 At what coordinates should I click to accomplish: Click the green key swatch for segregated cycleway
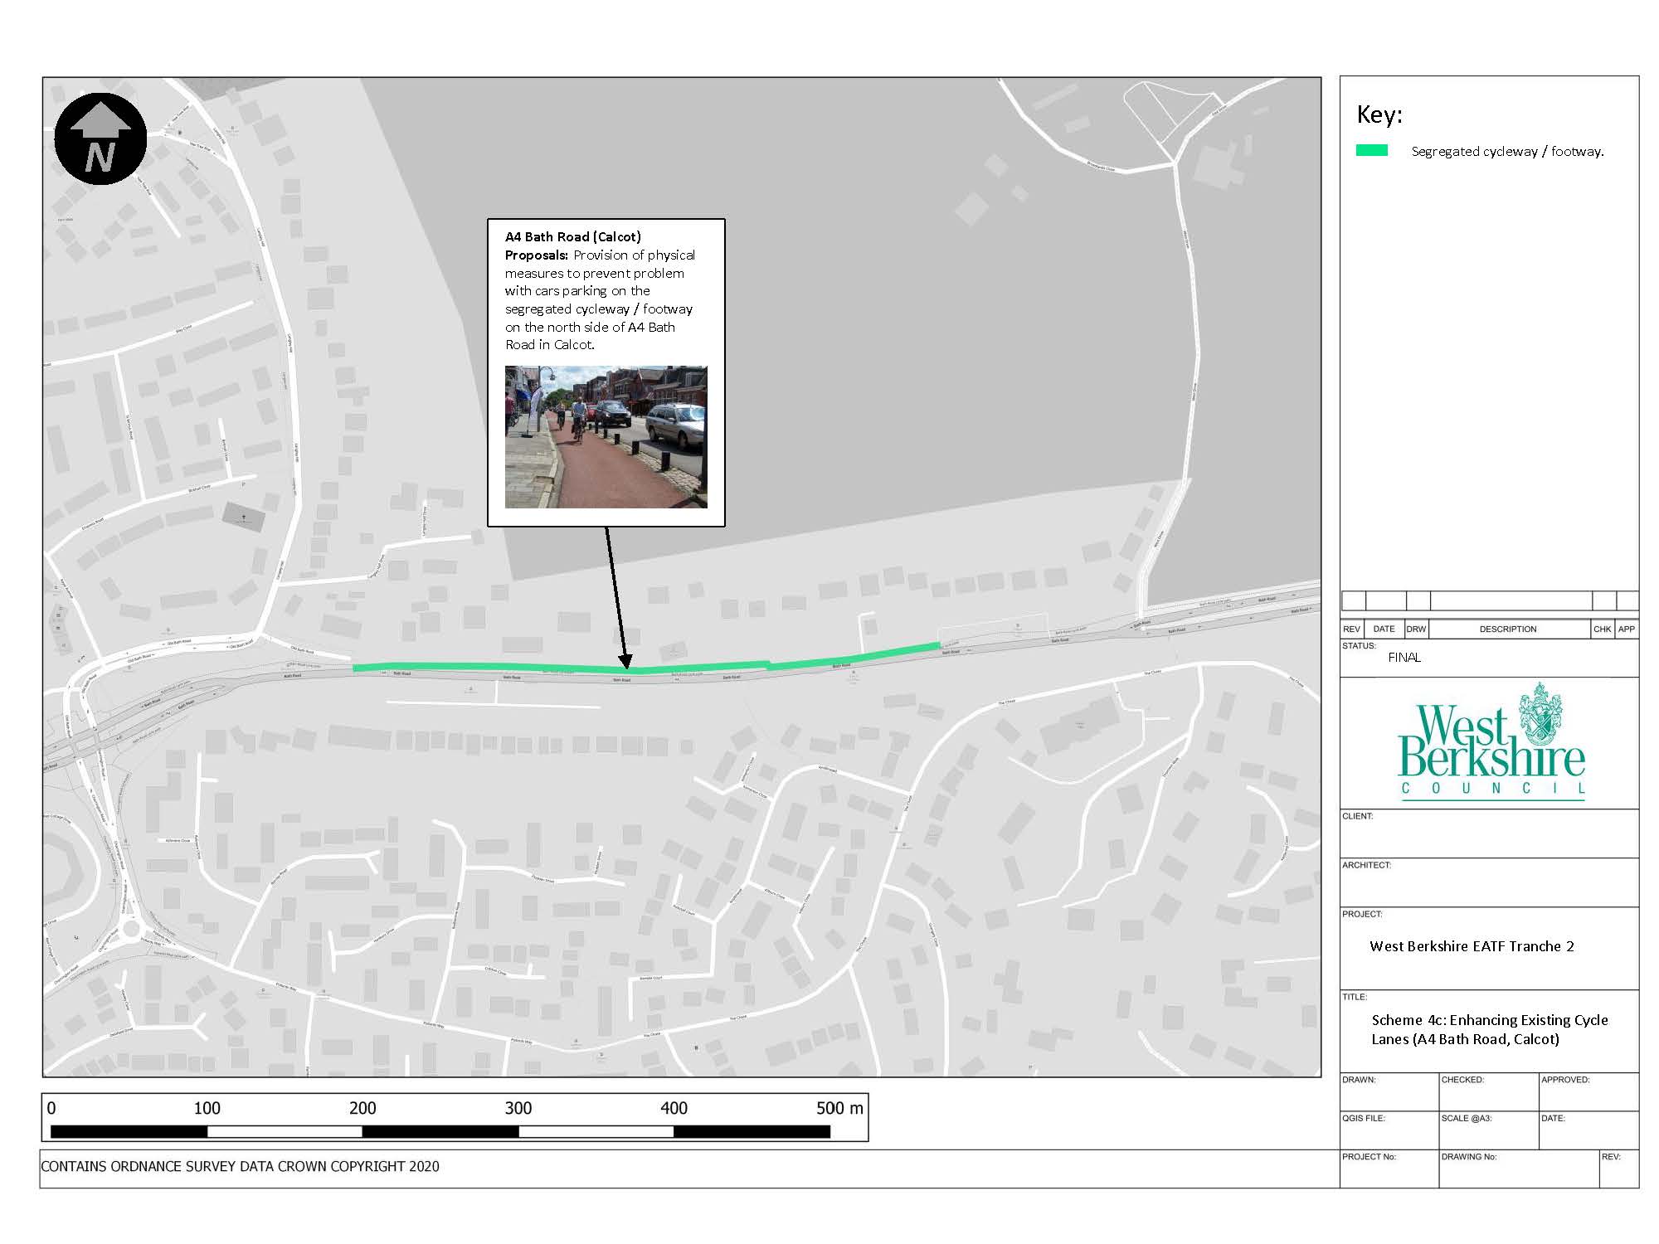[x=1372, y=151]
